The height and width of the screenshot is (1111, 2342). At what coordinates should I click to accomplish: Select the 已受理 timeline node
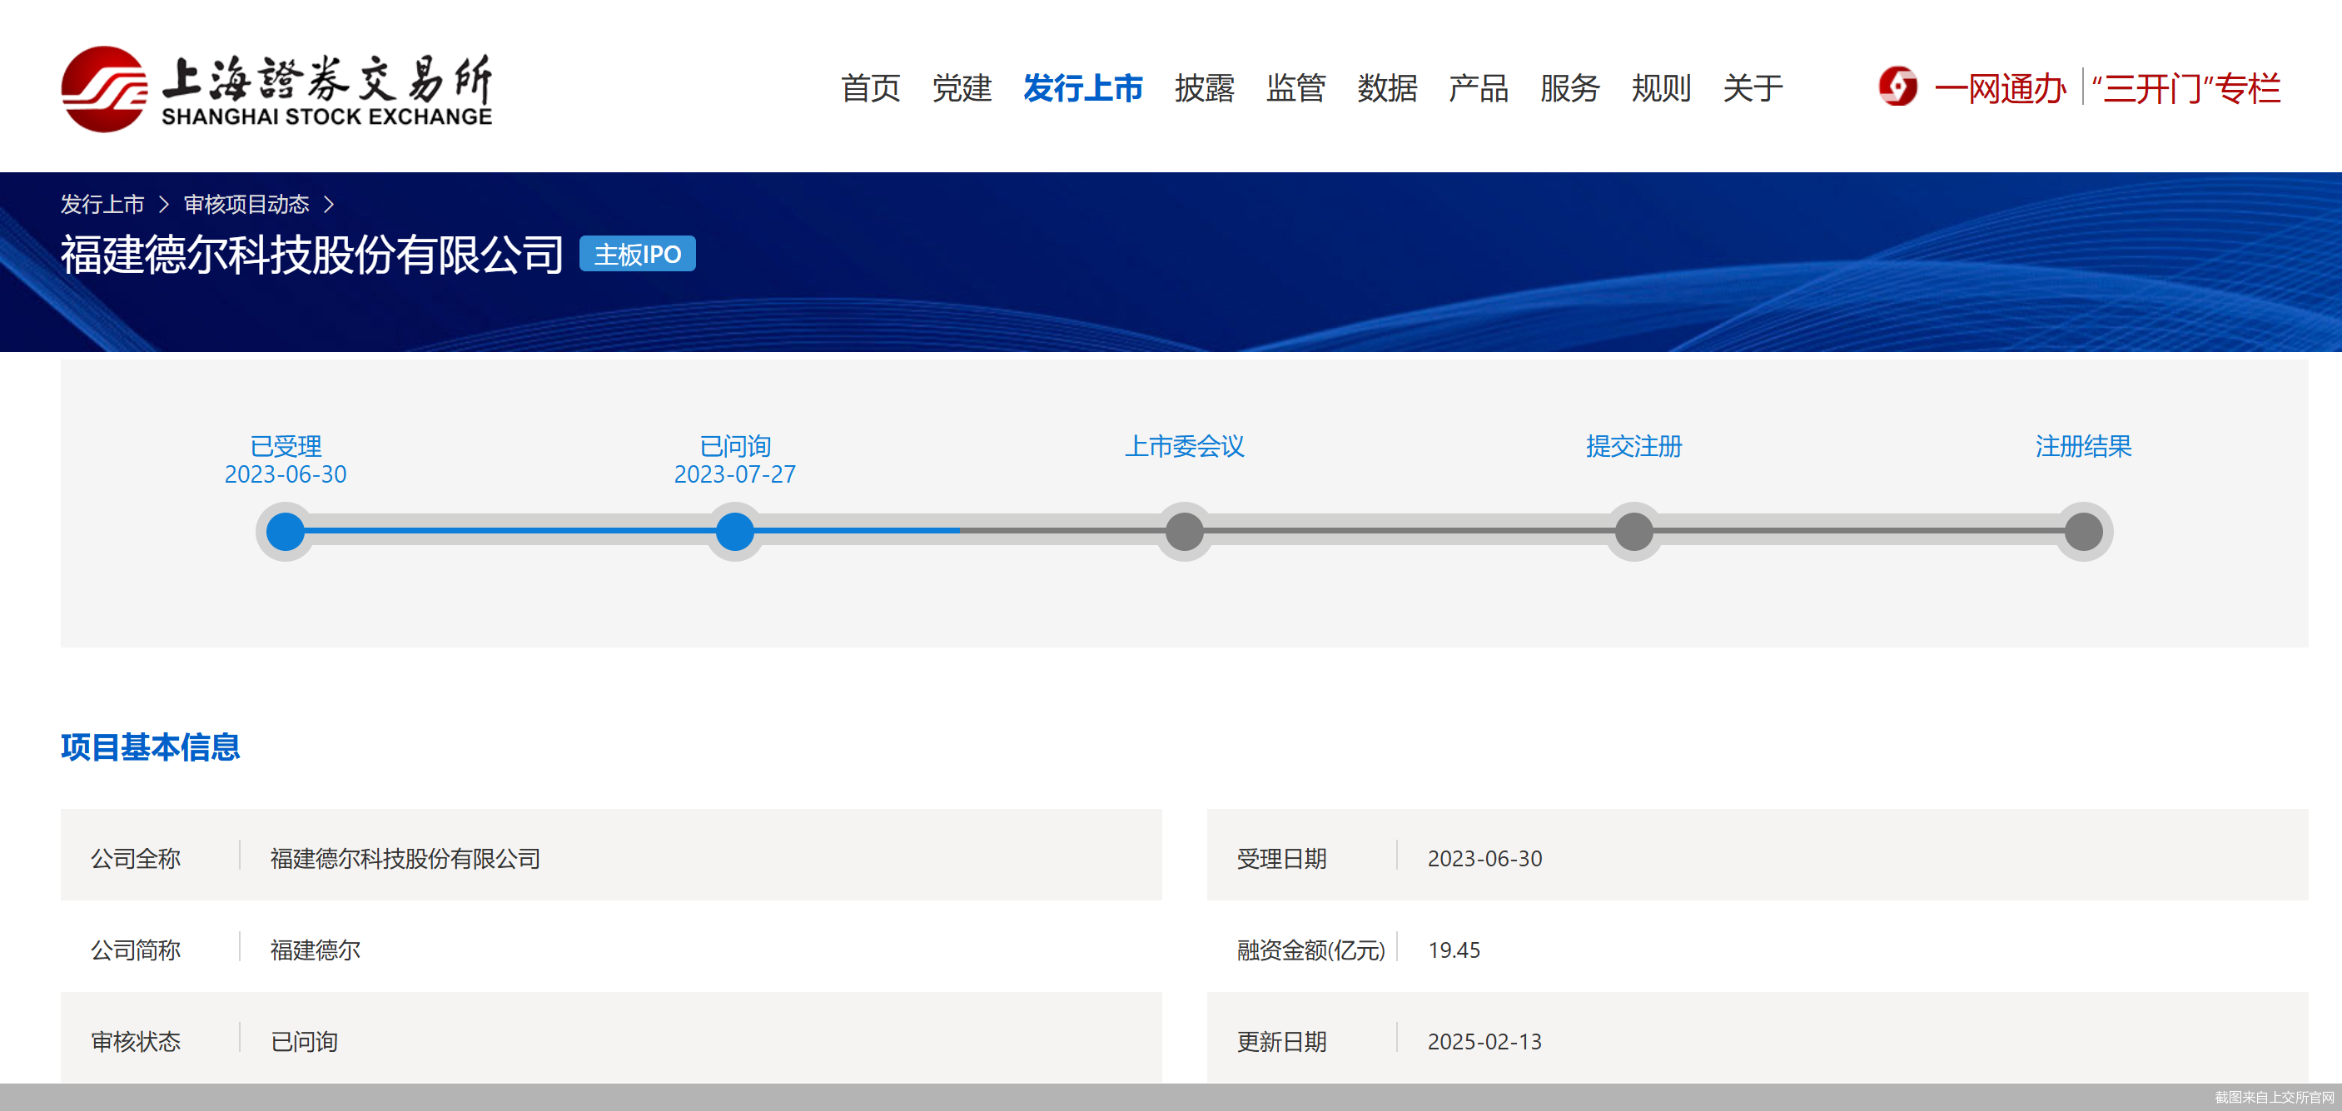[x=286, y=532]
